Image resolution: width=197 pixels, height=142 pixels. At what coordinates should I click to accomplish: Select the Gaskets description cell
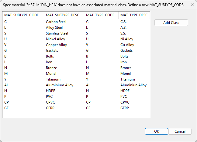(52, 51)
